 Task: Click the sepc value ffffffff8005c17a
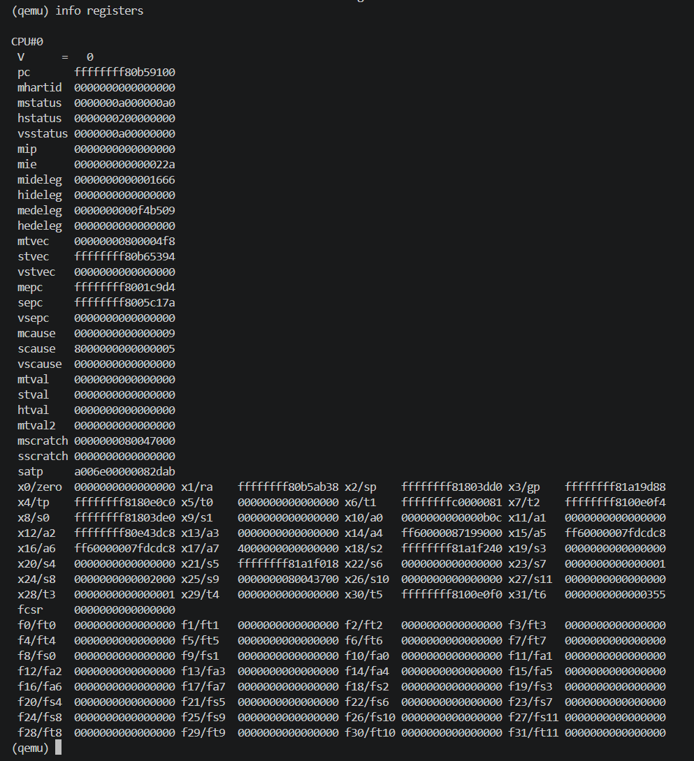point(124,302)
